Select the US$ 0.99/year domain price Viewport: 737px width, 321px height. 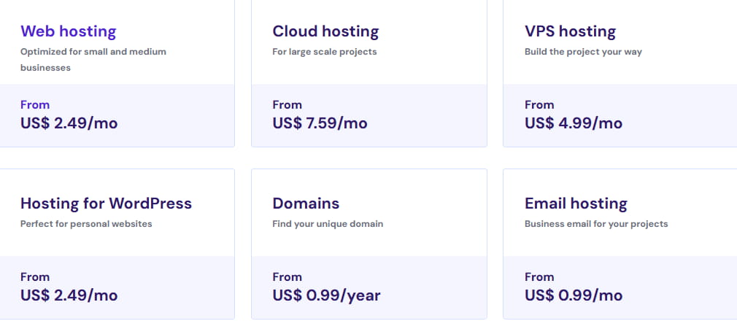(x=326, y=295)
